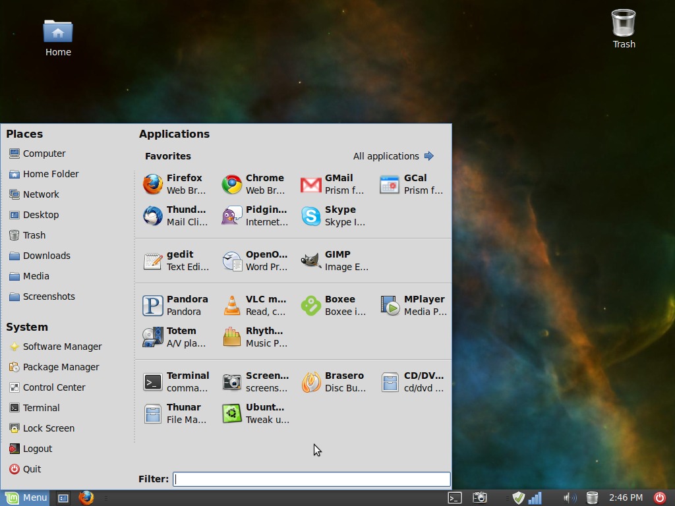The image size is (675, 506).
Task: Open Terminal in Favorites grid
Action: click(175, 381)
